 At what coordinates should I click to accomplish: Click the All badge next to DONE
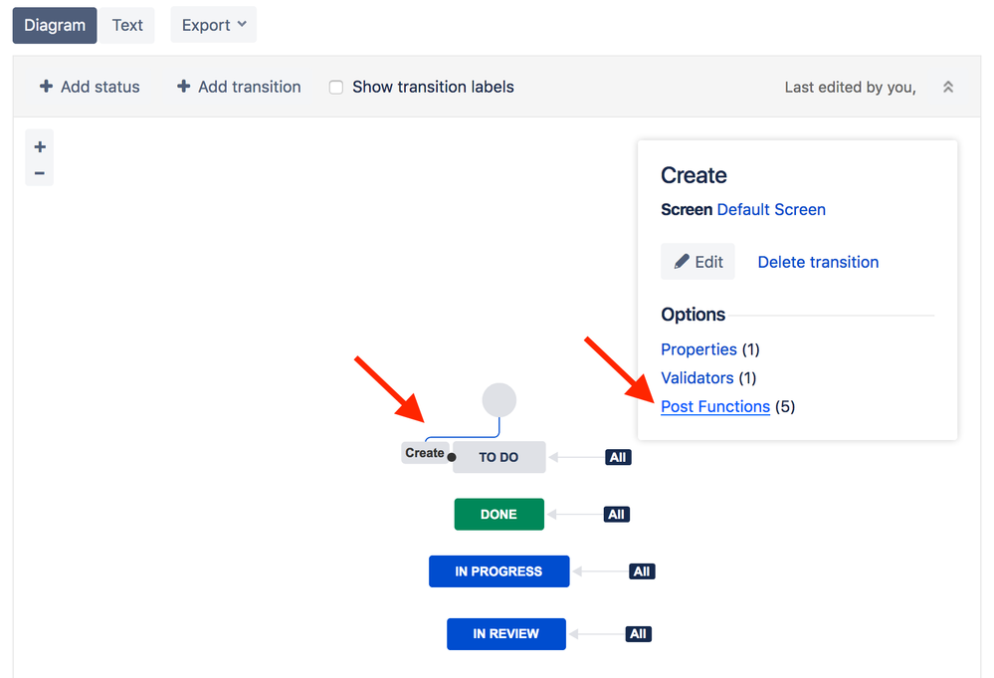617,515
